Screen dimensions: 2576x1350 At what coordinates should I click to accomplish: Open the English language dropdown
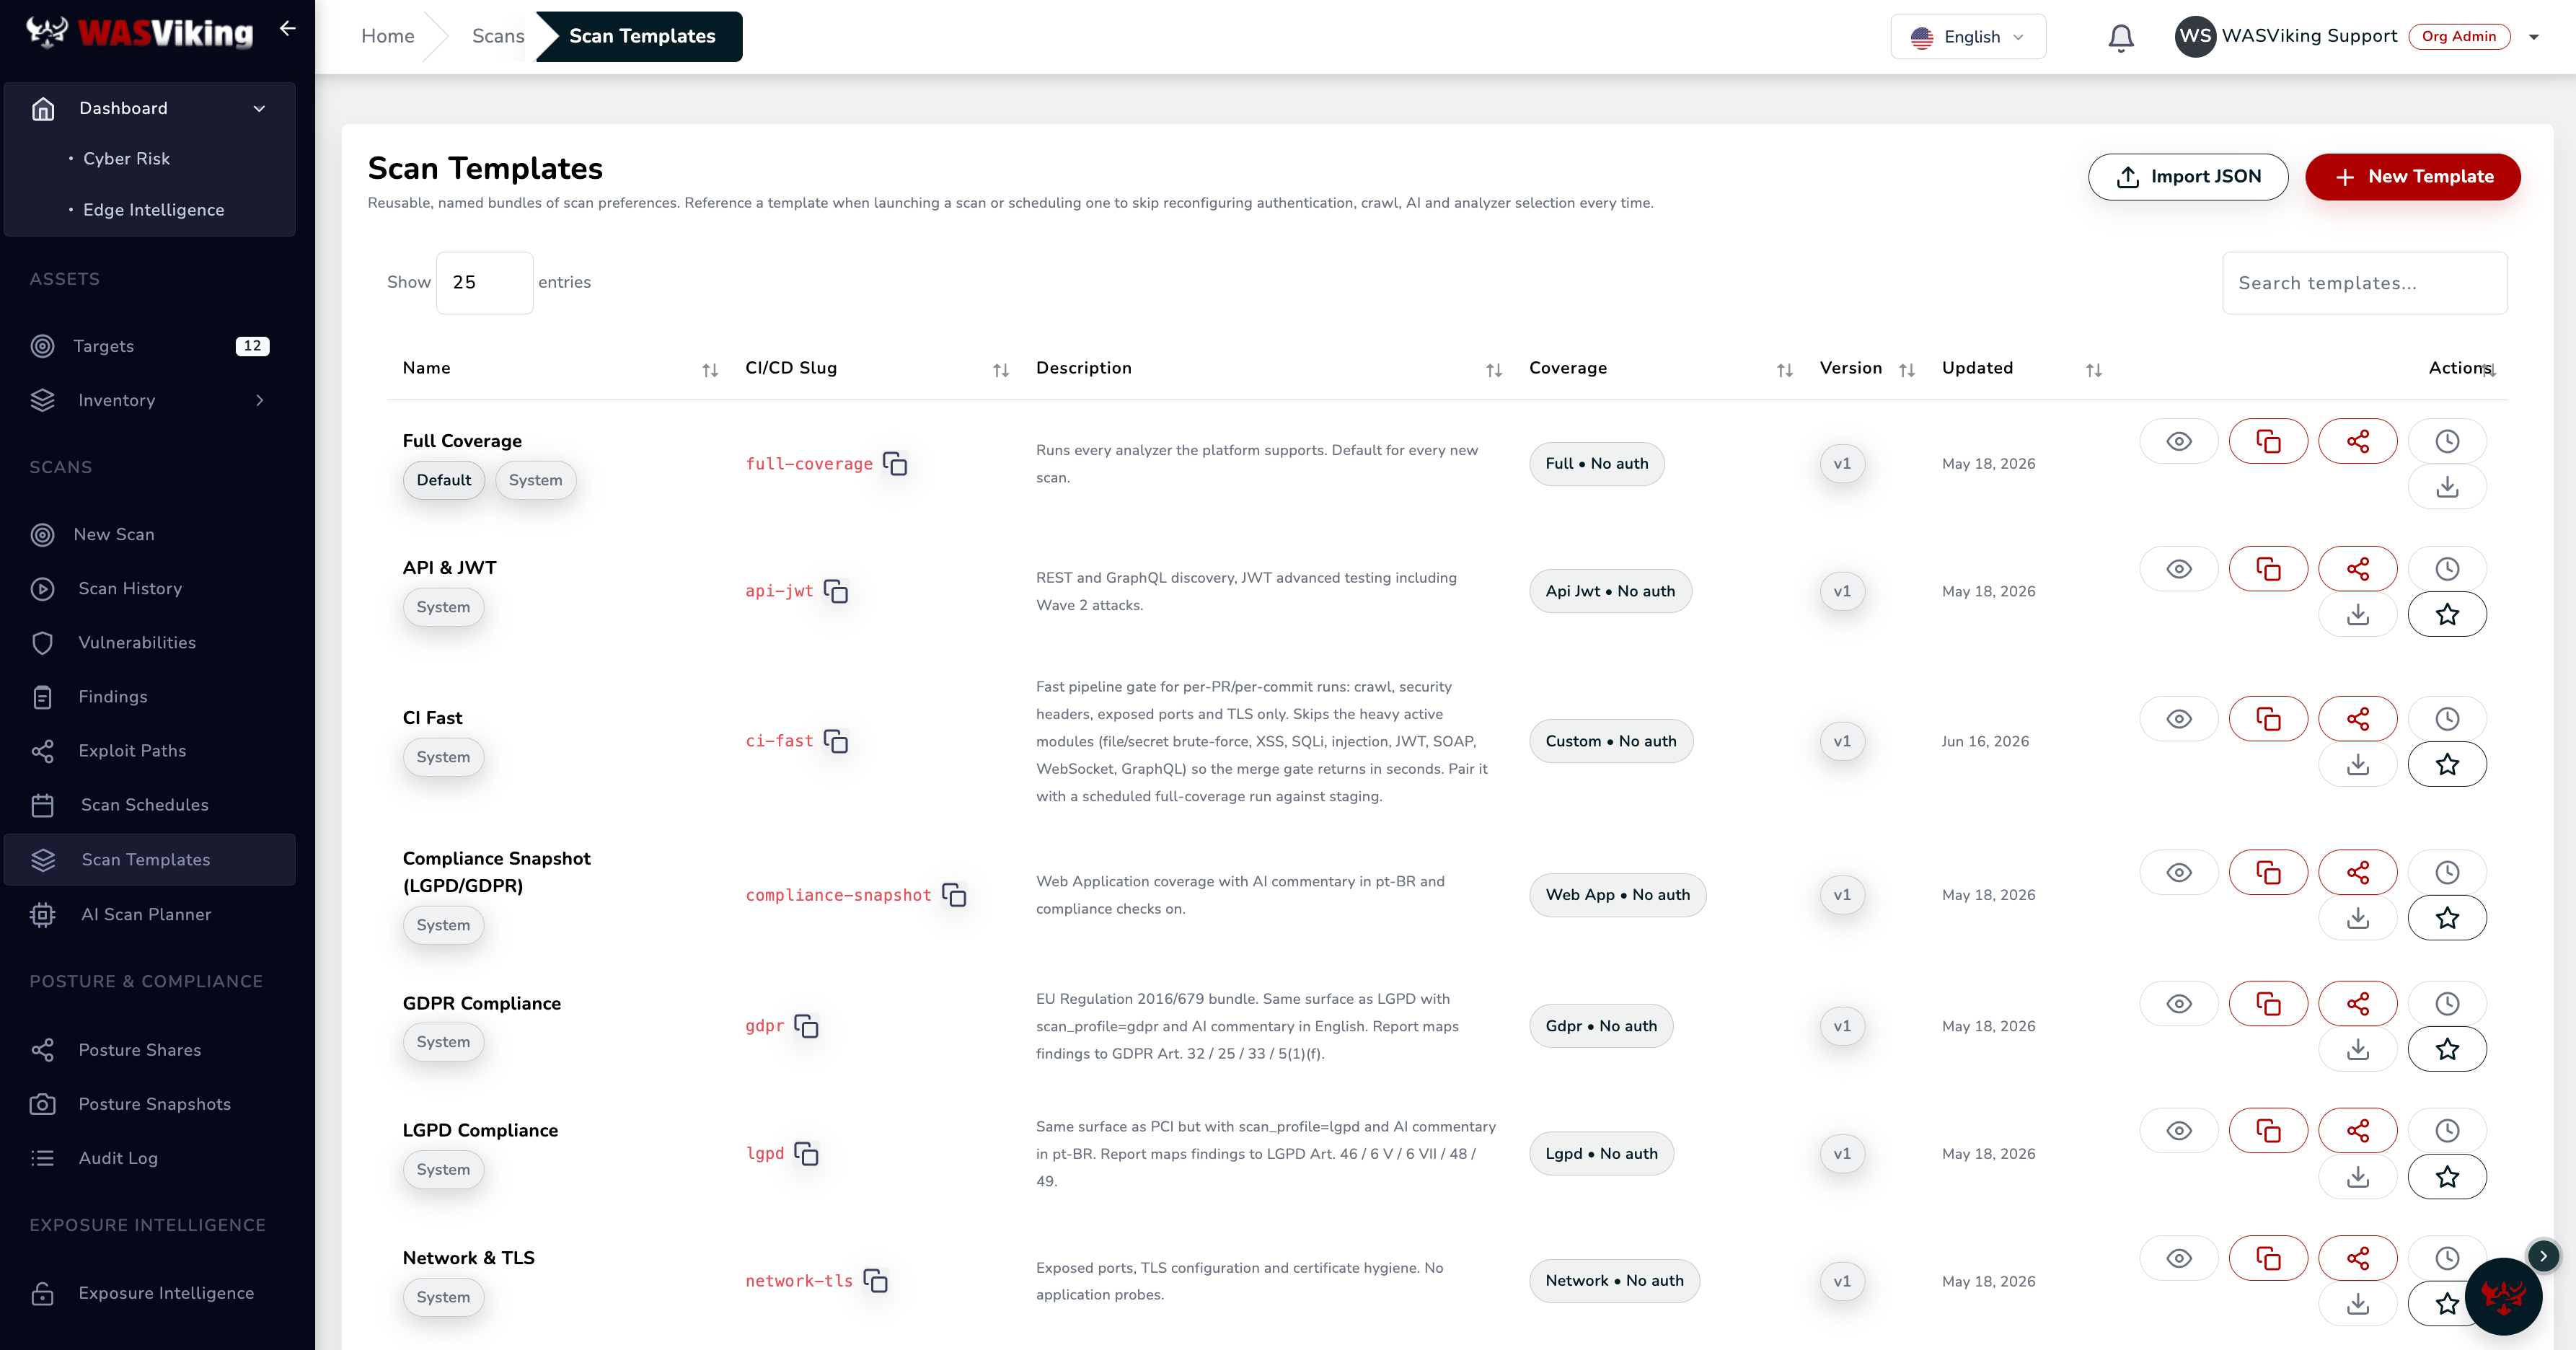[1968, 37]
